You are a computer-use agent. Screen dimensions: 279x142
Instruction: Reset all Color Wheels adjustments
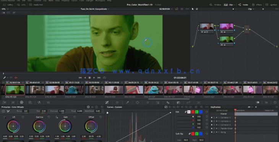click(102, 107)
